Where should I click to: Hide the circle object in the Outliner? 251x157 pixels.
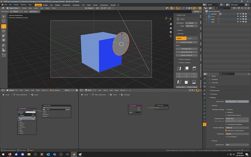240,16
